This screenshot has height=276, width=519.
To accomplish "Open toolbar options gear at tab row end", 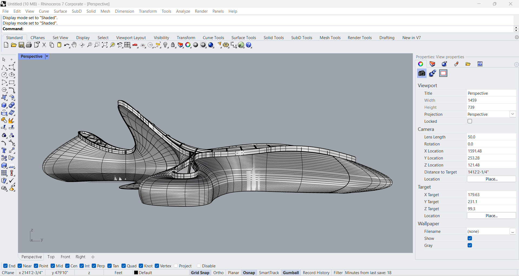I will (517, 38).
